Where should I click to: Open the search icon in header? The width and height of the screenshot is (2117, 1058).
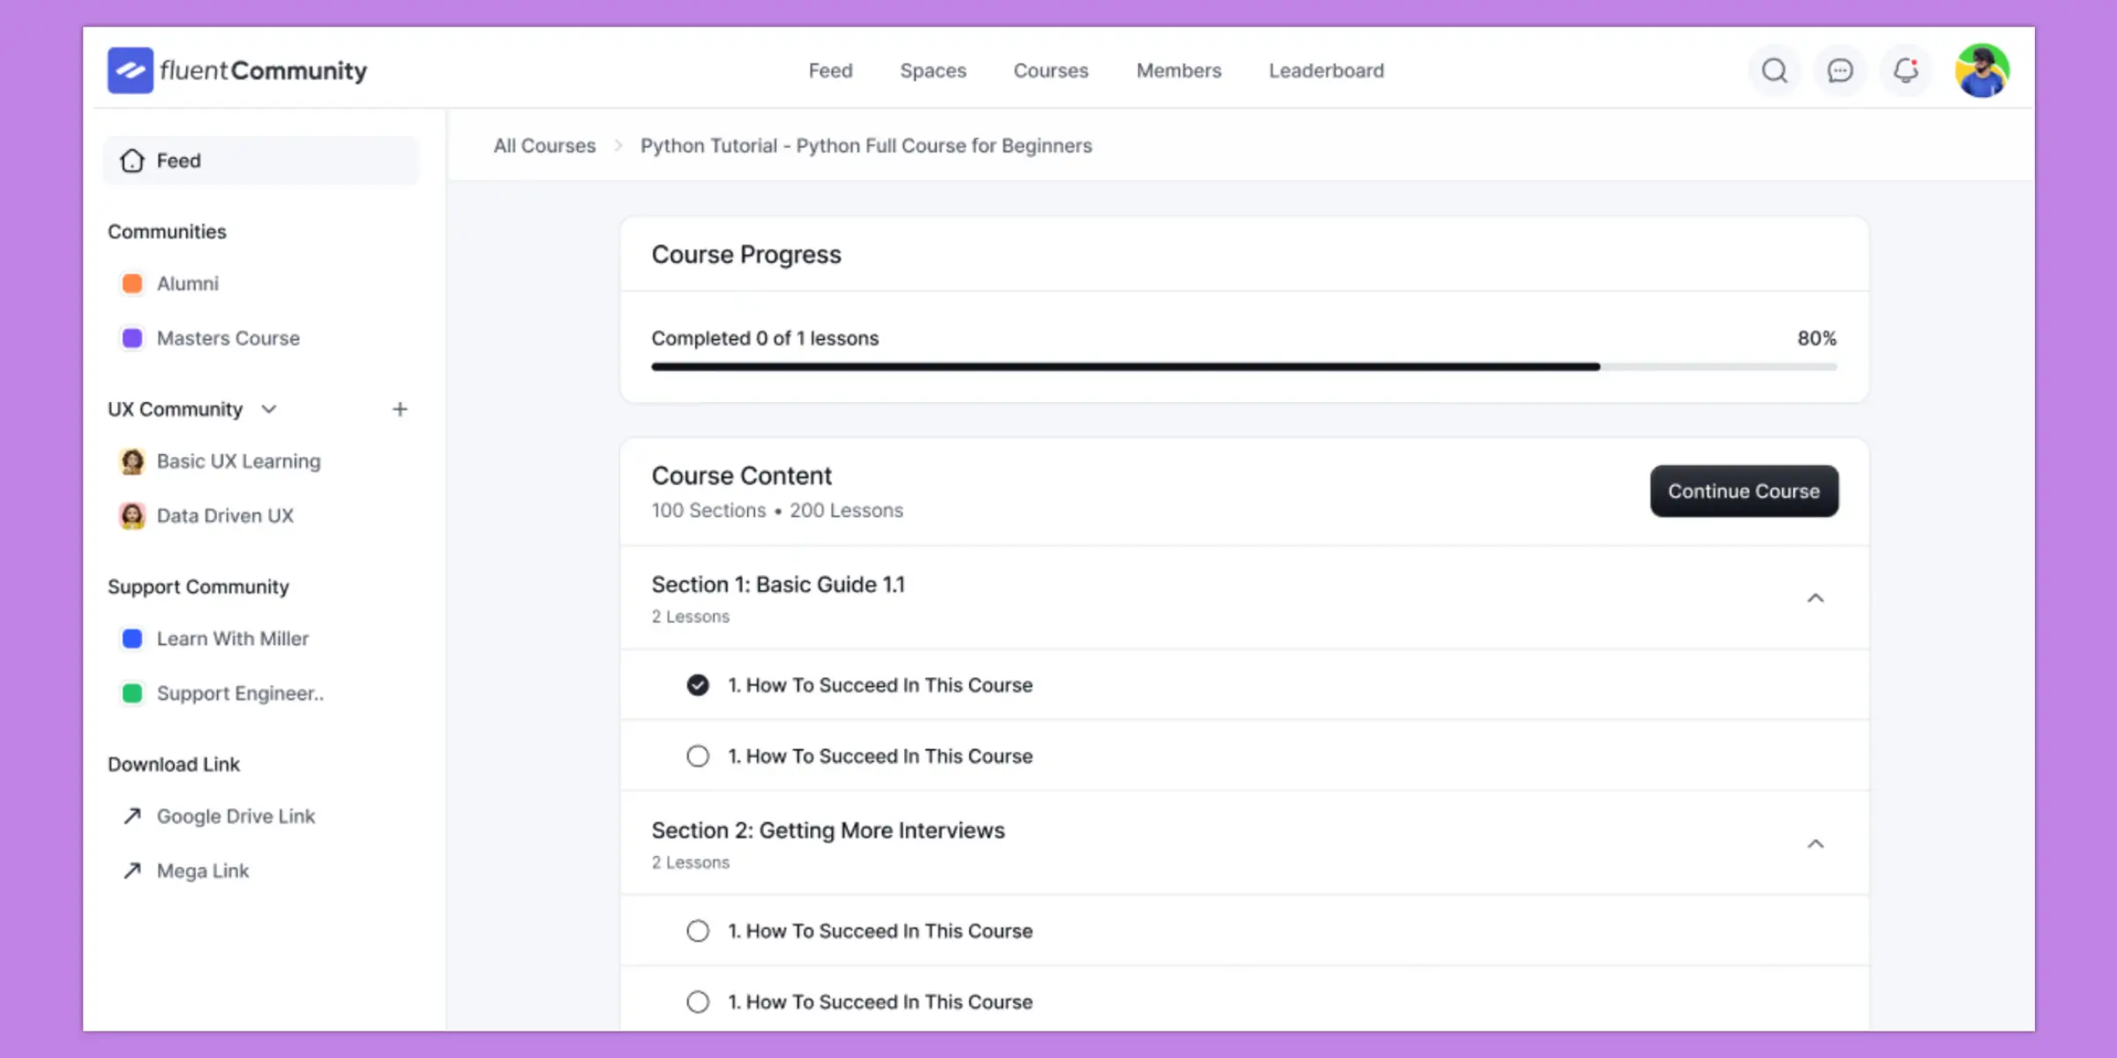pyautogui.click(x=1775, y=71)
